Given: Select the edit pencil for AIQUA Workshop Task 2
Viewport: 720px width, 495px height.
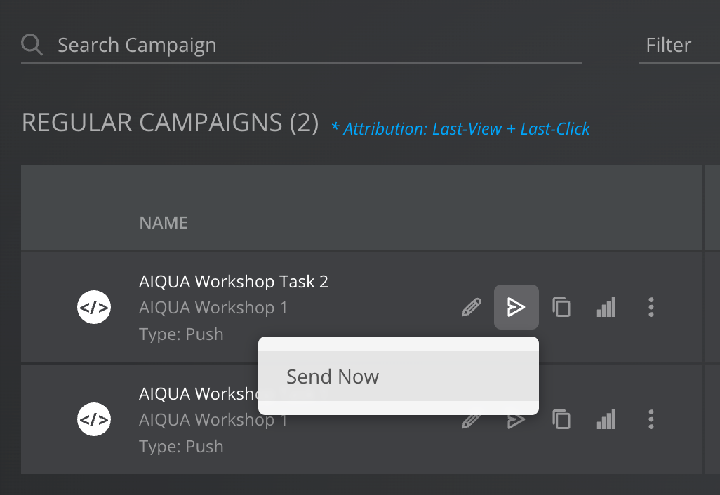Looking at the screenshot, I should 472,306.
